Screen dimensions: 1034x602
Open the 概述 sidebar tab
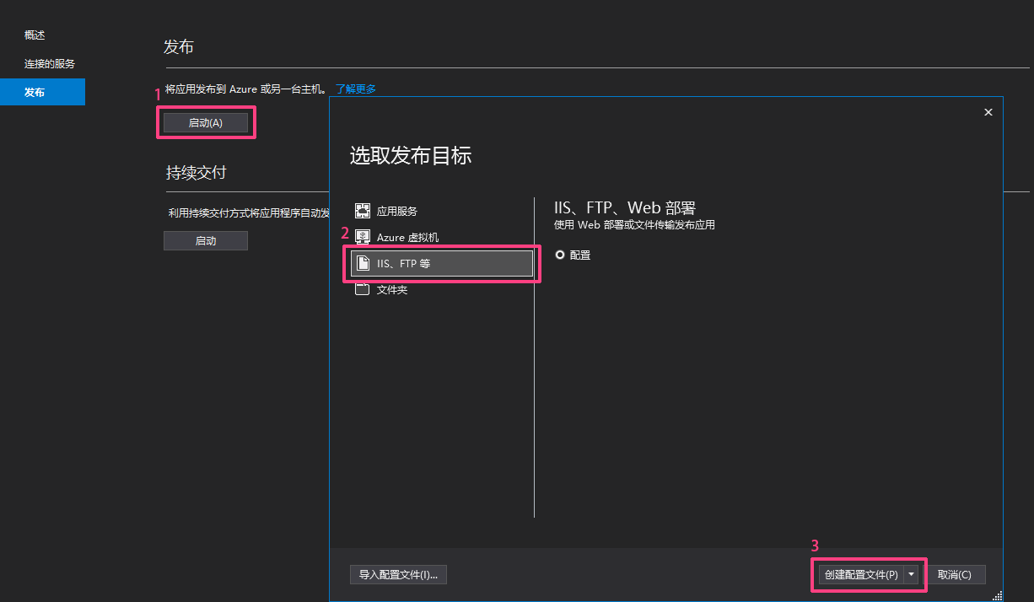35,35
